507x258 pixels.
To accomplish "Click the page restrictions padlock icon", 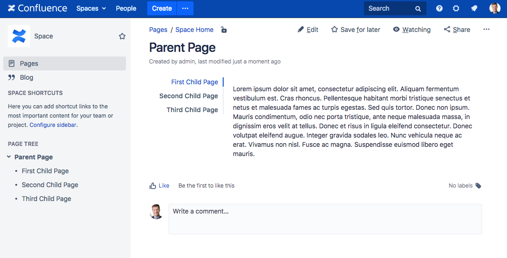I will (224, 30).
